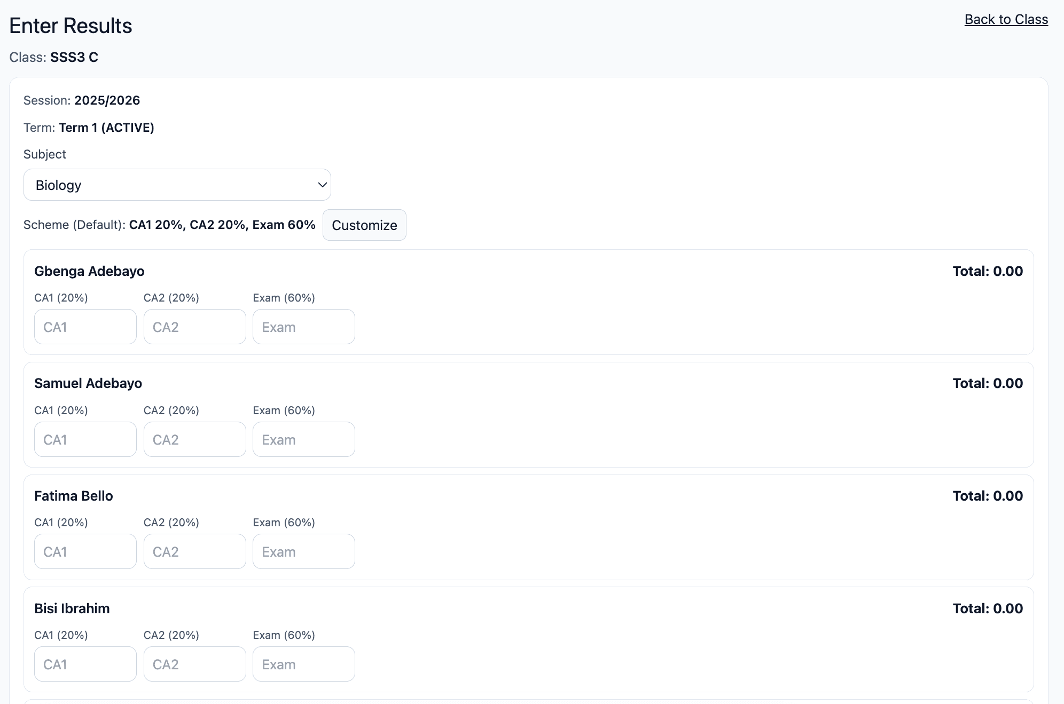Viewport: 1064px width, 704px height.
Task: Click the CA1 field for Bisi Ibrahim
Action: 85,664
